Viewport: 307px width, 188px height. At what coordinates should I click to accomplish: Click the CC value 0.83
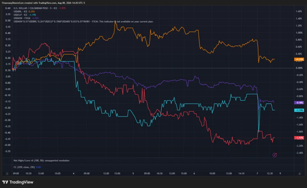click(x=39, y=167)
